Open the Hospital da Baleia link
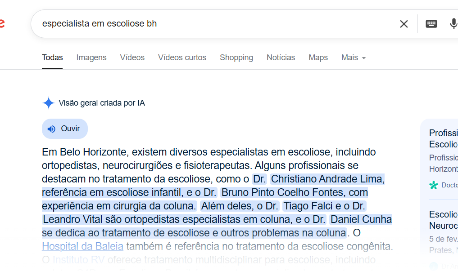 [83, 247]
